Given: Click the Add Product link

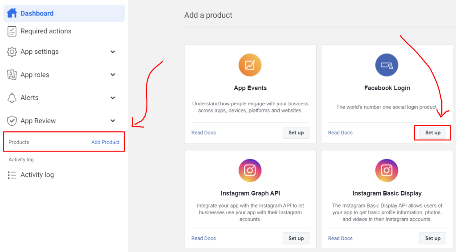Looking at the screenshot, I should (x=105, y=142).
